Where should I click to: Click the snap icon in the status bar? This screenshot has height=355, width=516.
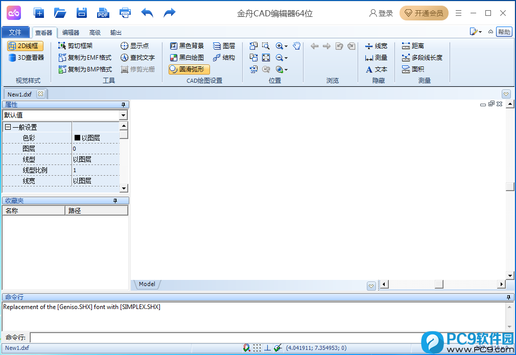pyautogui.click(x=246, y=348)
